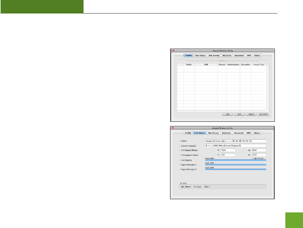The height and width of the screenshot is (228, 303).
Task: Click the Throughput Rx field 22.0
Action: tap(259, 155)
